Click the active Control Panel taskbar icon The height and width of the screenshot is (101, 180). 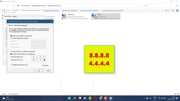[x=111, y=98]
